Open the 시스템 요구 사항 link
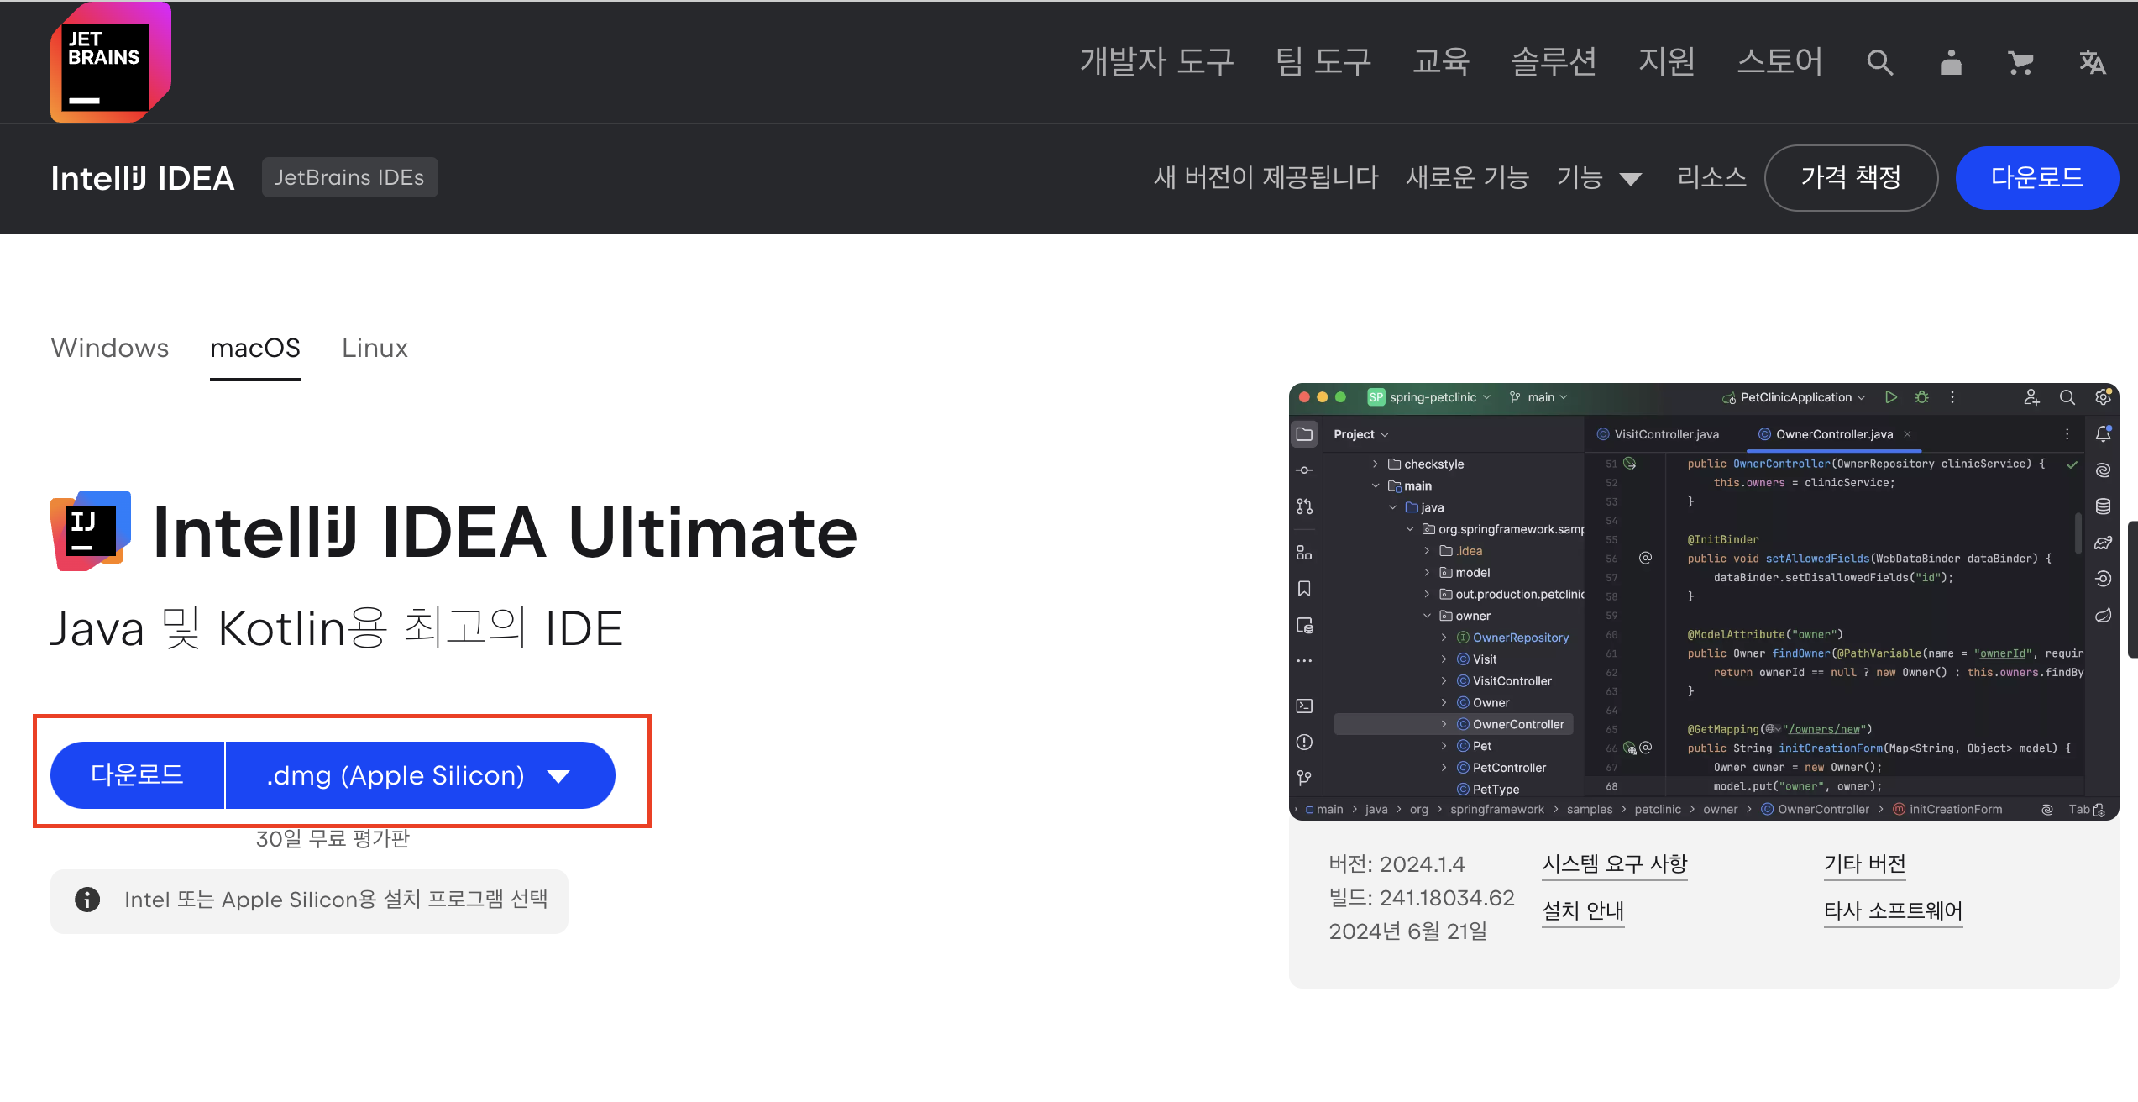Screen dimensions: 2138x1102 pos(1614,863)
